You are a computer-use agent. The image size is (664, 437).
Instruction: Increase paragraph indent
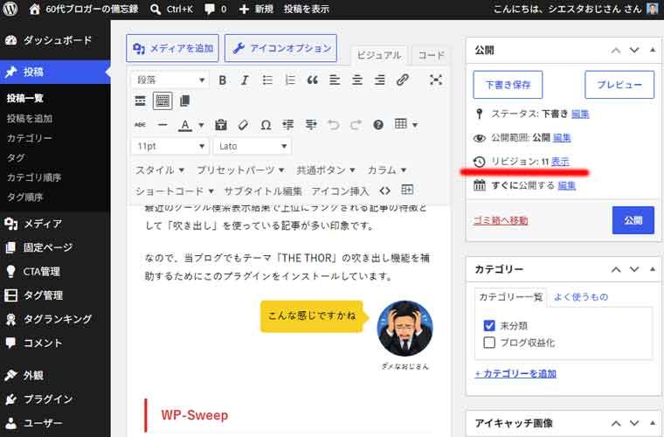[311, 124]
